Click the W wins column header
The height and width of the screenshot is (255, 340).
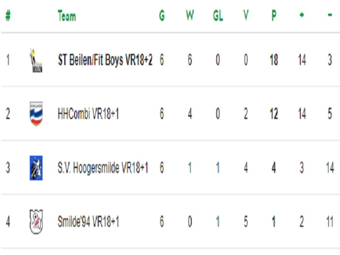[190, 16]
